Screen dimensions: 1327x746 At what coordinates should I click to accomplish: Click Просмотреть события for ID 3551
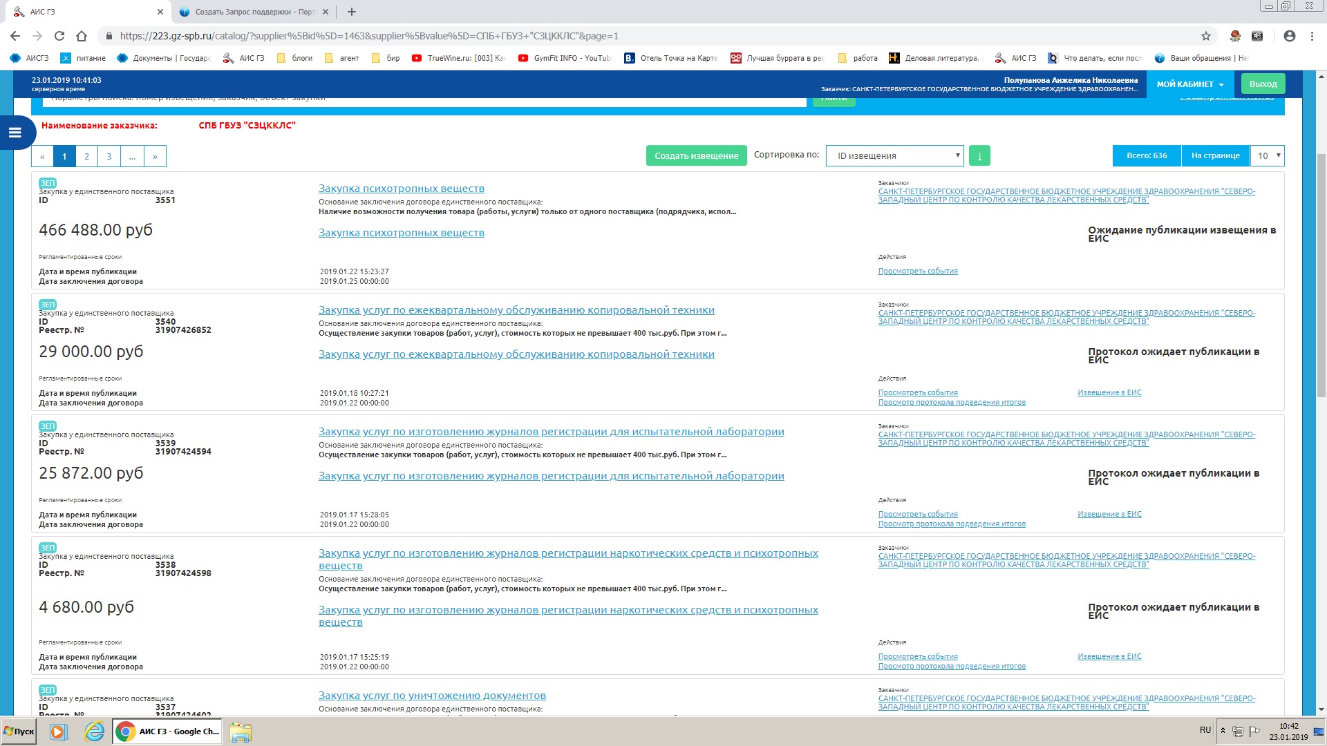917,271
